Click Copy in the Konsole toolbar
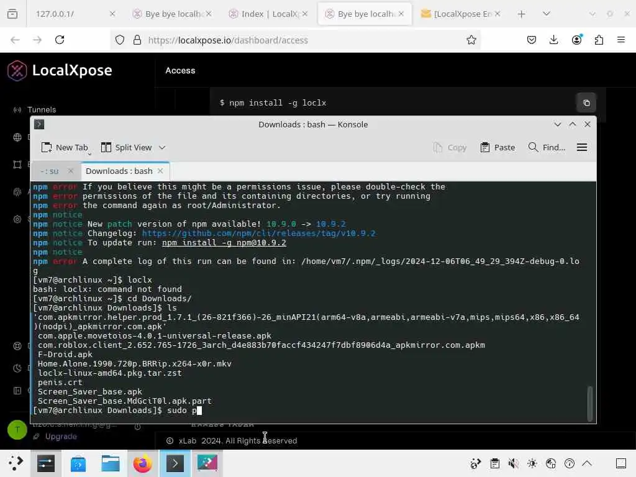 (450, 148)
